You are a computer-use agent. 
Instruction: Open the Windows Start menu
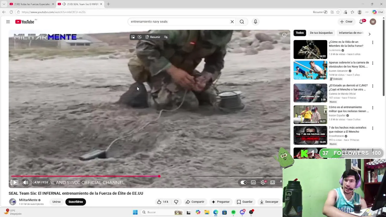point(135,212)
